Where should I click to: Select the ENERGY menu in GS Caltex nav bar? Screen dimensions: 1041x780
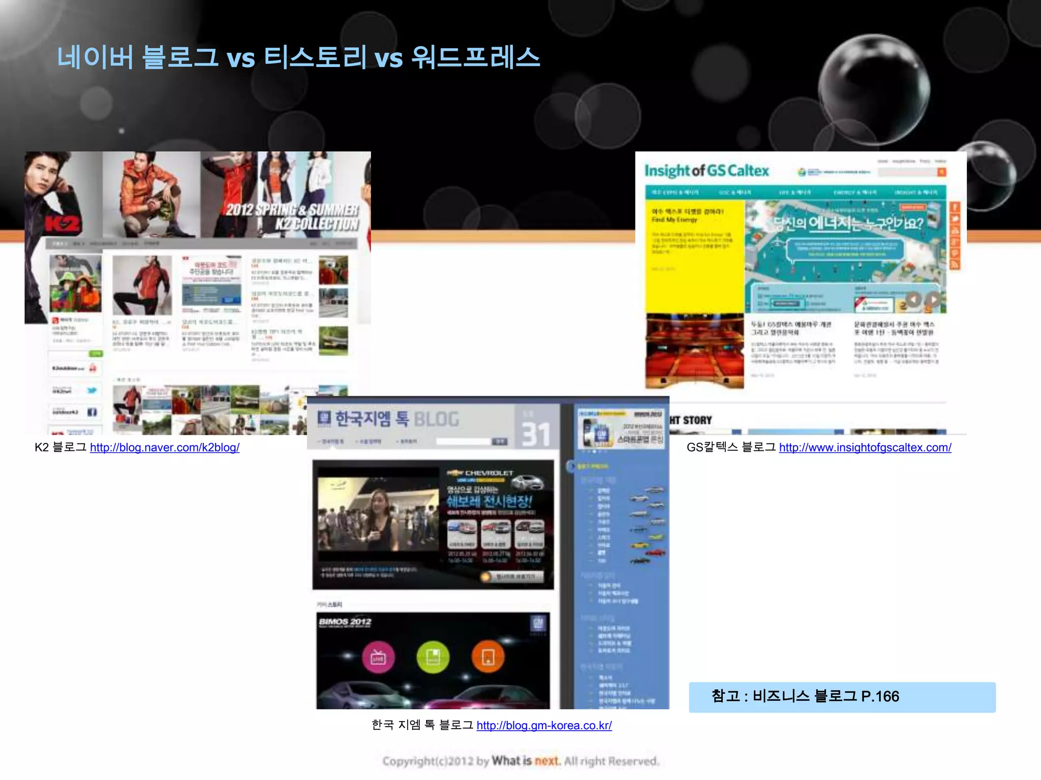855,192
